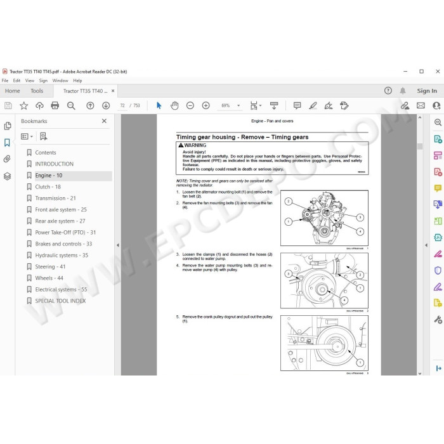This screenshot has height=444, width=444.
Task: Open the Contents bookmark
Action: click(x=46, y=153)
